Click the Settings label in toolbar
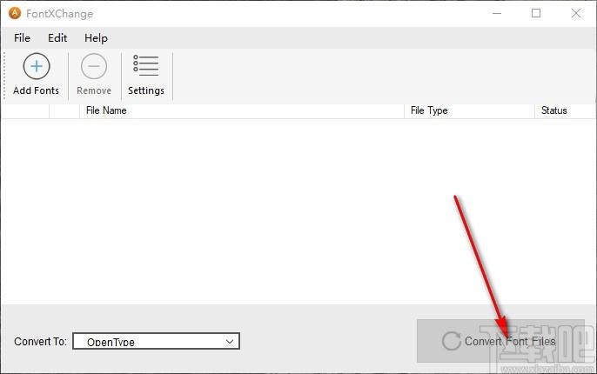The height and width of the screenshot is (374, 597). point(146,90)
